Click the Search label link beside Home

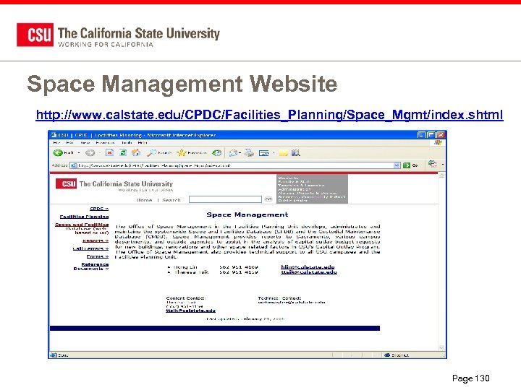171,200
